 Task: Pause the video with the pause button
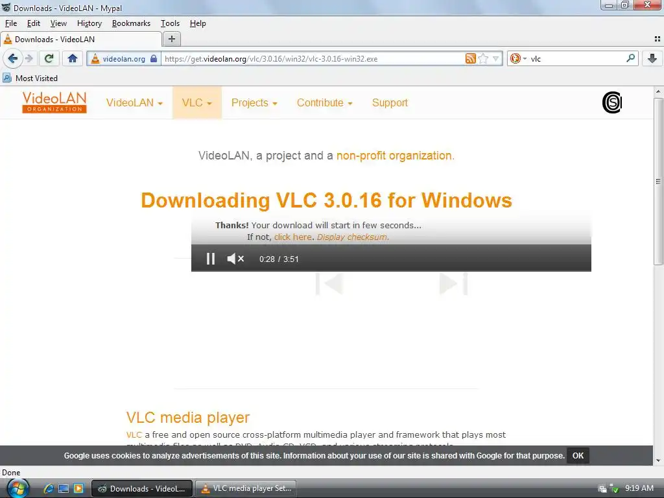pyautogui.click(x=211, y=259)
